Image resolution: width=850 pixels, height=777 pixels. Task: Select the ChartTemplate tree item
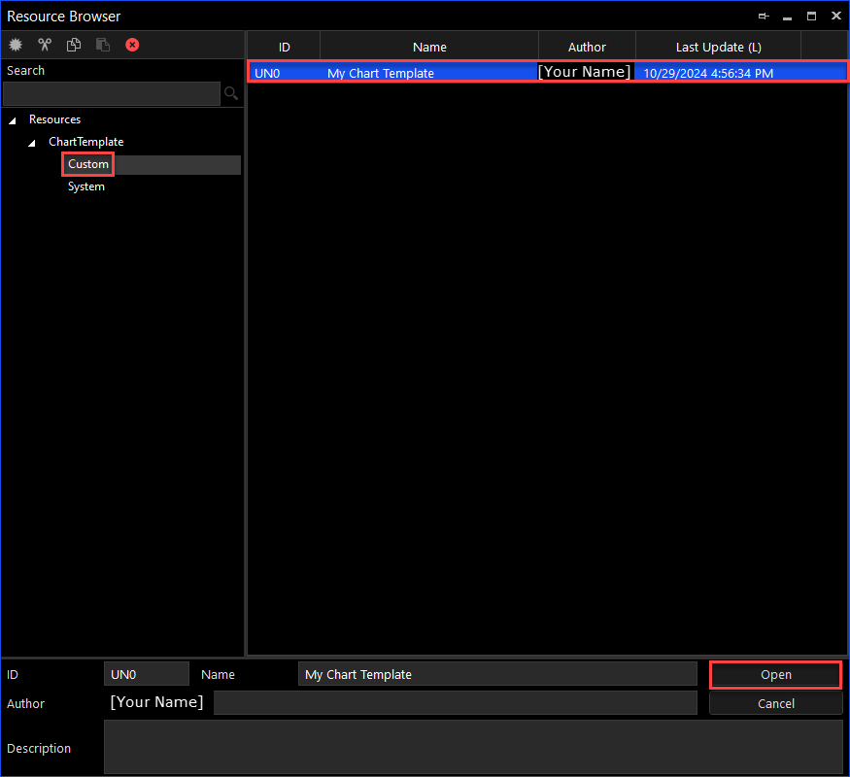pos(86,142)
